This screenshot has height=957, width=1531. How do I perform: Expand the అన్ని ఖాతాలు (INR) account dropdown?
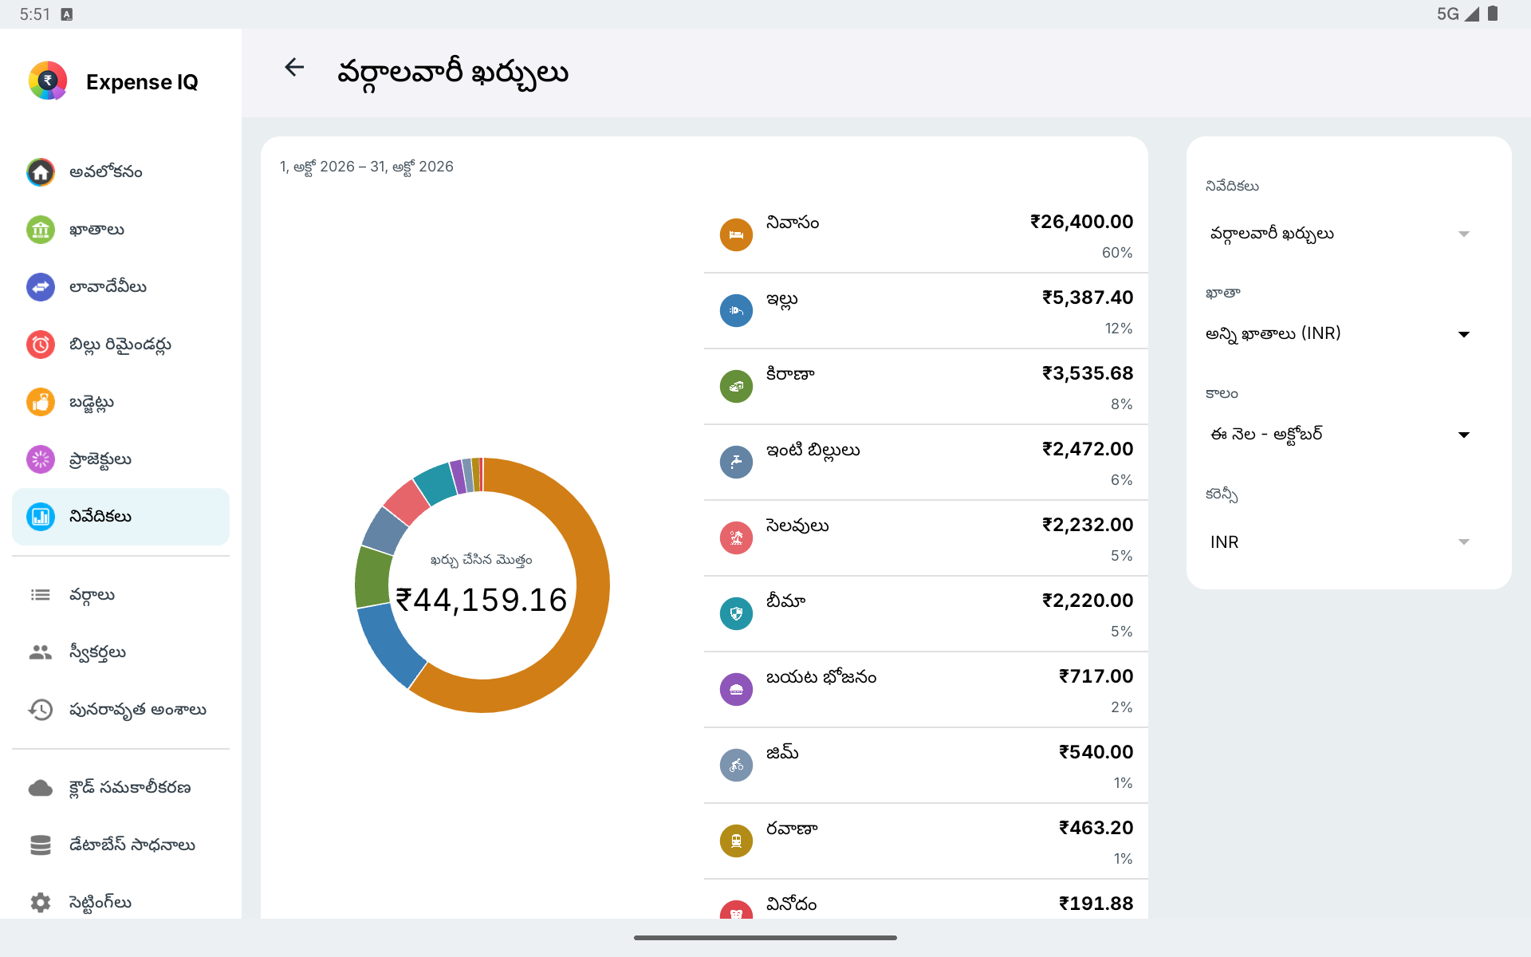click(x=1340, y=334)
